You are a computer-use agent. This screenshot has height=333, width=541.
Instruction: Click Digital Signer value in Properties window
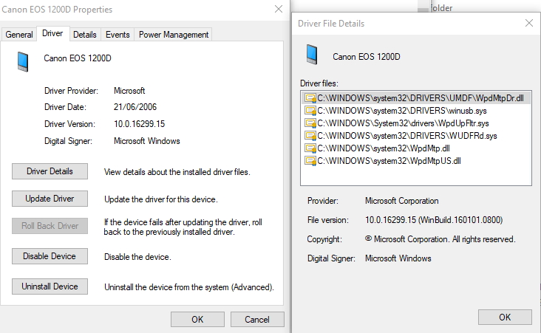(147, 141)
